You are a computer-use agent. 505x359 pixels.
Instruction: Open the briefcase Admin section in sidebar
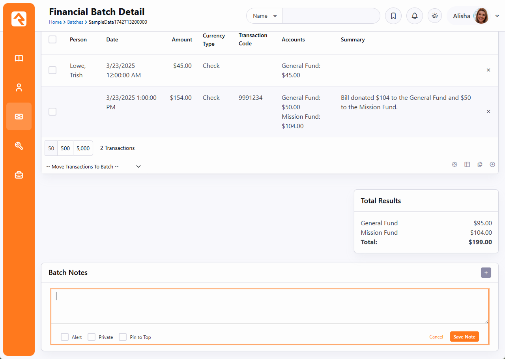tap(19, 175)
